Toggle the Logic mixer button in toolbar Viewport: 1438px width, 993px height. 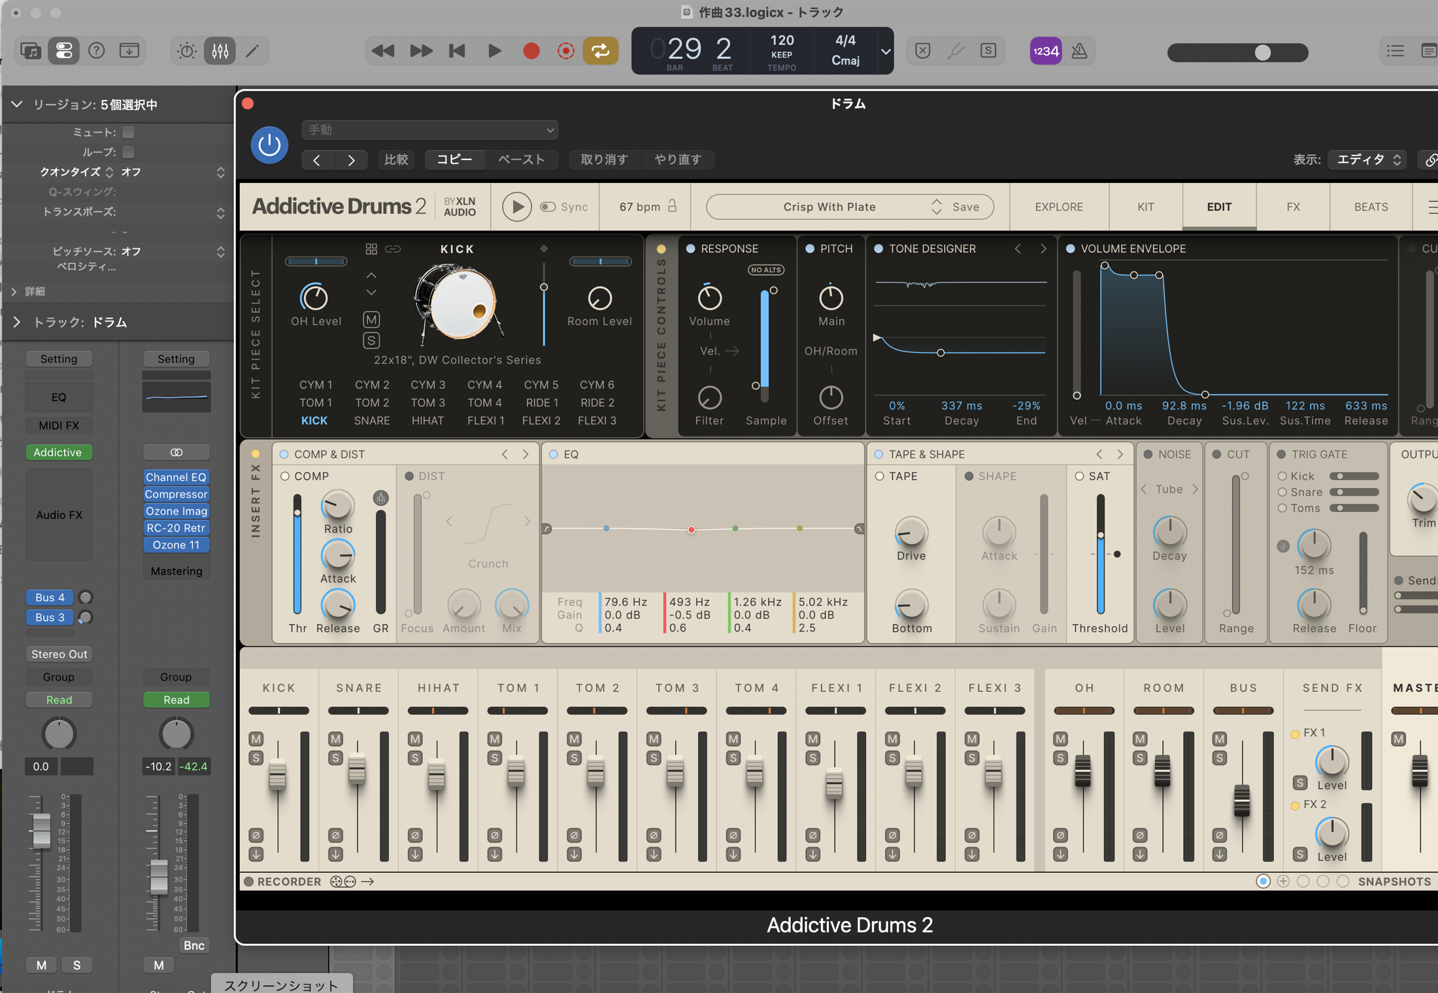220,51
